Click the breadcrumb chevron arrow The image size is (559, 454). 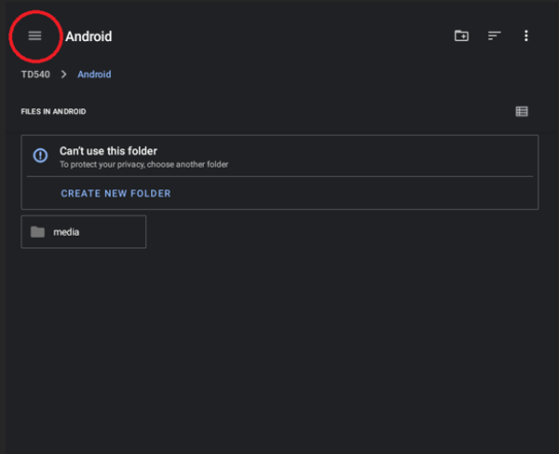[x=63, y=75]
